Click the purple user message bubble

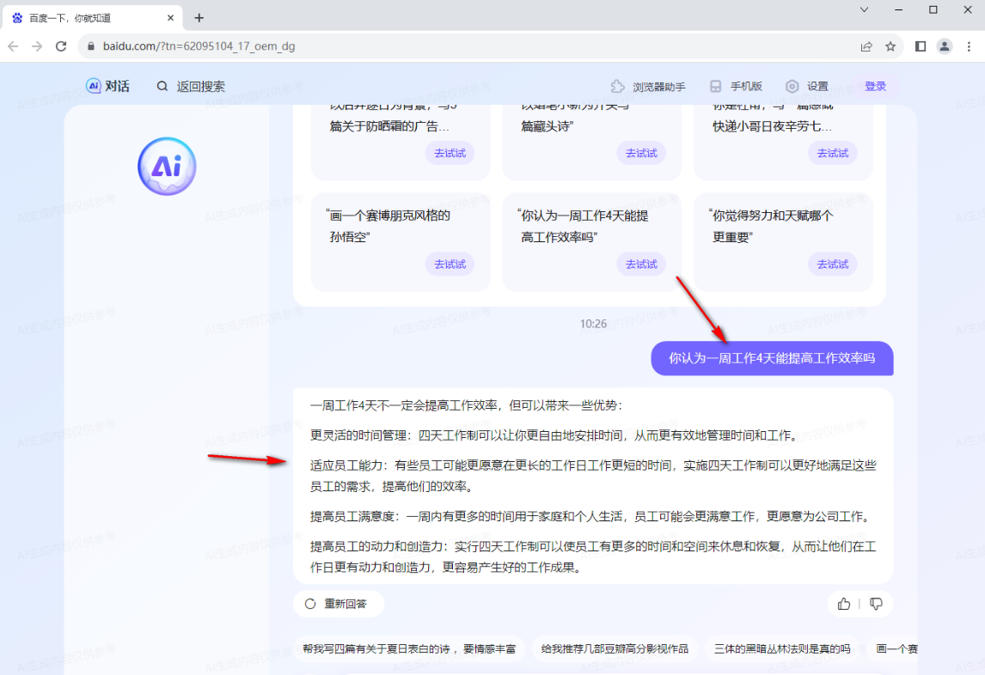coord(772,358)
